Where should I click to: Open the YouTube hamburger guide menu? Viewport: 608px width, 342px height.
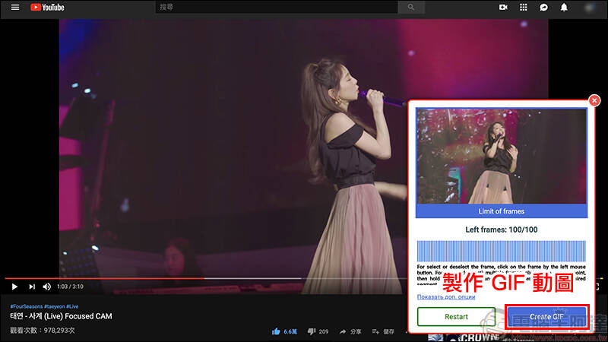[x=15, y=7]
